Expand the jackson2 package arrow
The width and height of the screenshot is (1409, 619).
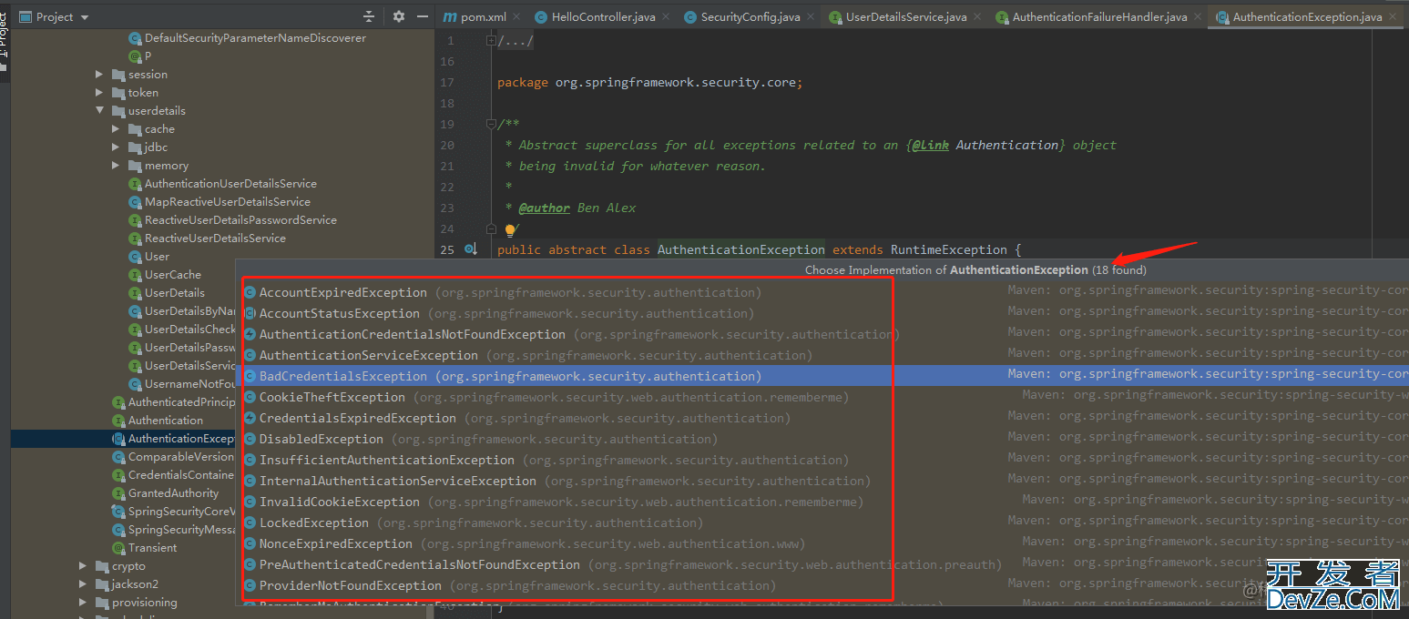point(83,584)
